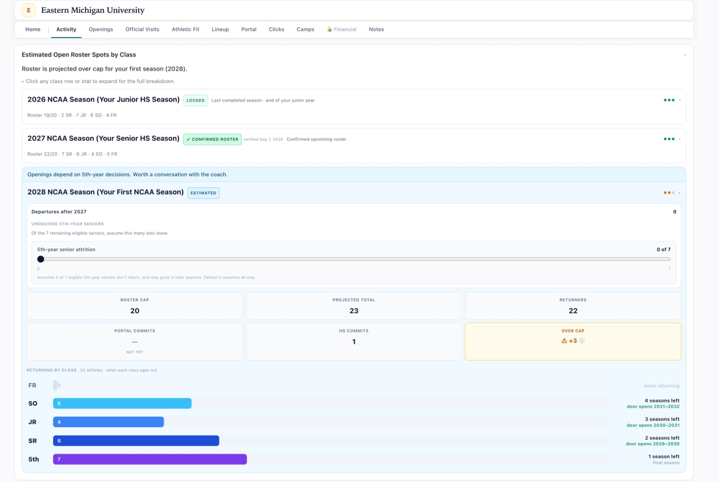
Task: Click the lock icon on Financial tab
Action: tap(329, 29)
